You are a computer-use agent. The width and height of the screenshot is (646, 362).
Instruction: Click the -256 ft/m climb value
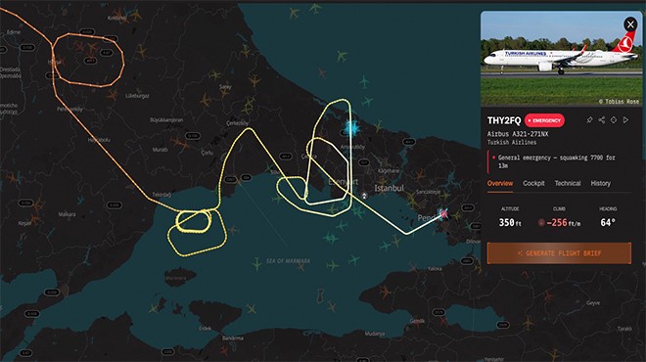[x=563, y=223]
